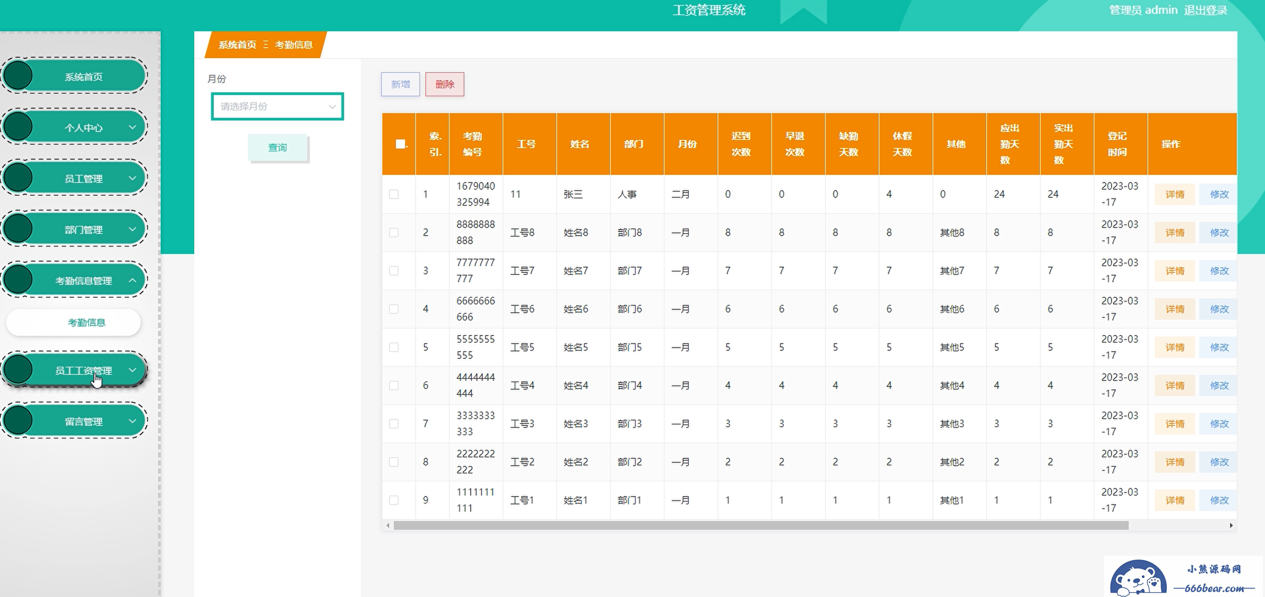Expand the 员工工资管理 chevron arrow
Image resolution: width=1265 pixels, height=597 pixels.
pos(132,370)
